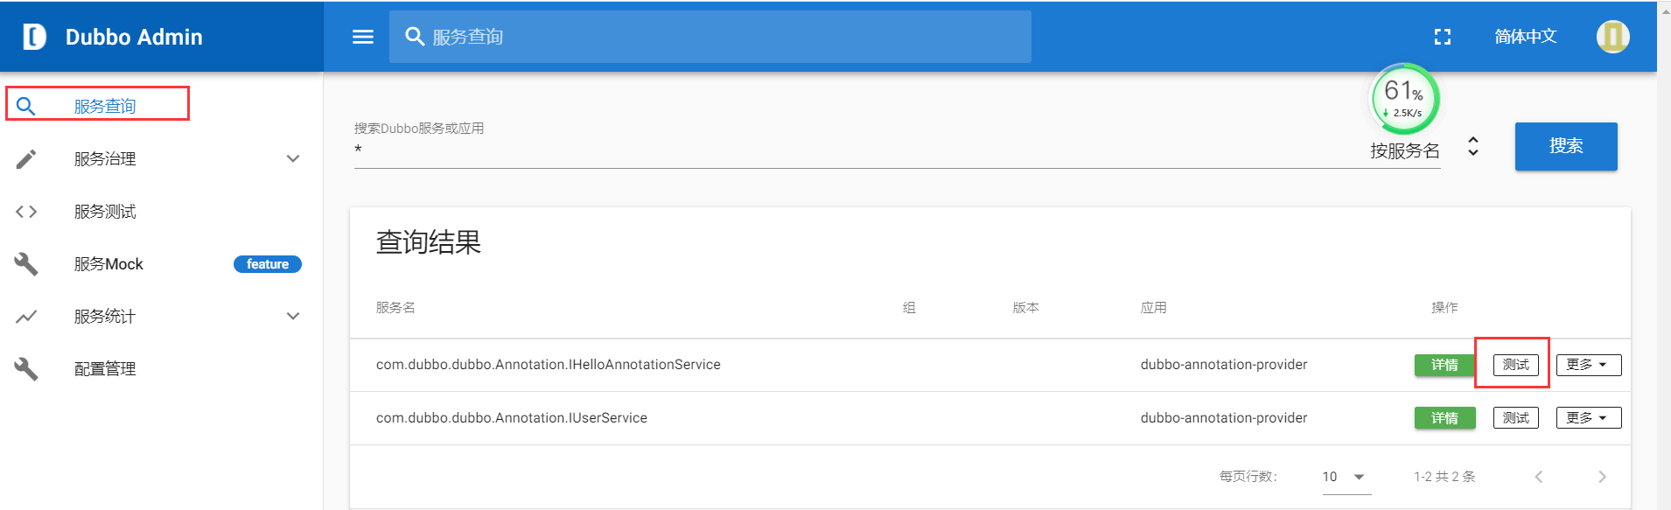The height and width of the screenshot is (510, 1671).
Task: Toggle the hamburger navigation menu
Action: click(363, 37)
